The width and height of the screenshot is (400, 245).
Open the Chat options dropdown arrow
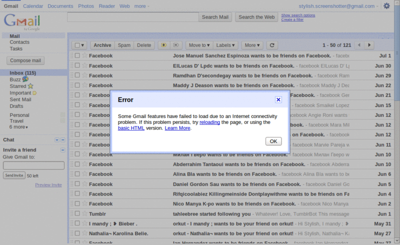click(57, 140)
